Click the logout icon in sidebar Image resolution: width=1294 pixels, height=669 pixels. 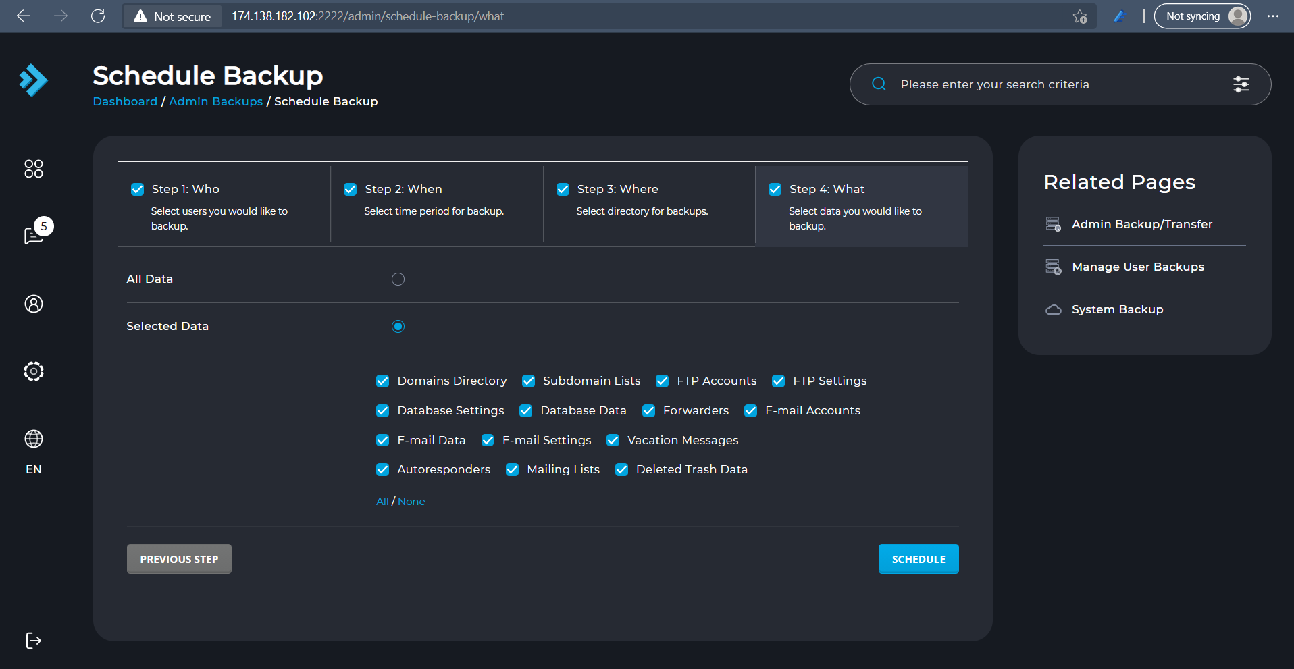(x=34, y=641)
